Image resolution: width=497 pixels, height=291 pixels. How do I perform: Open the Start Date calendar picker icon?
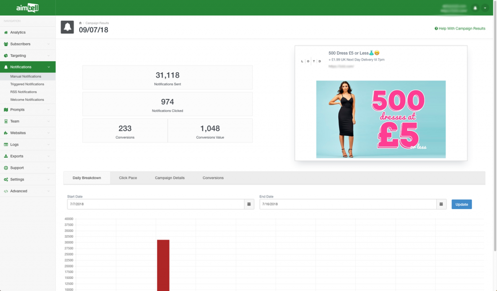pos(249,204)
